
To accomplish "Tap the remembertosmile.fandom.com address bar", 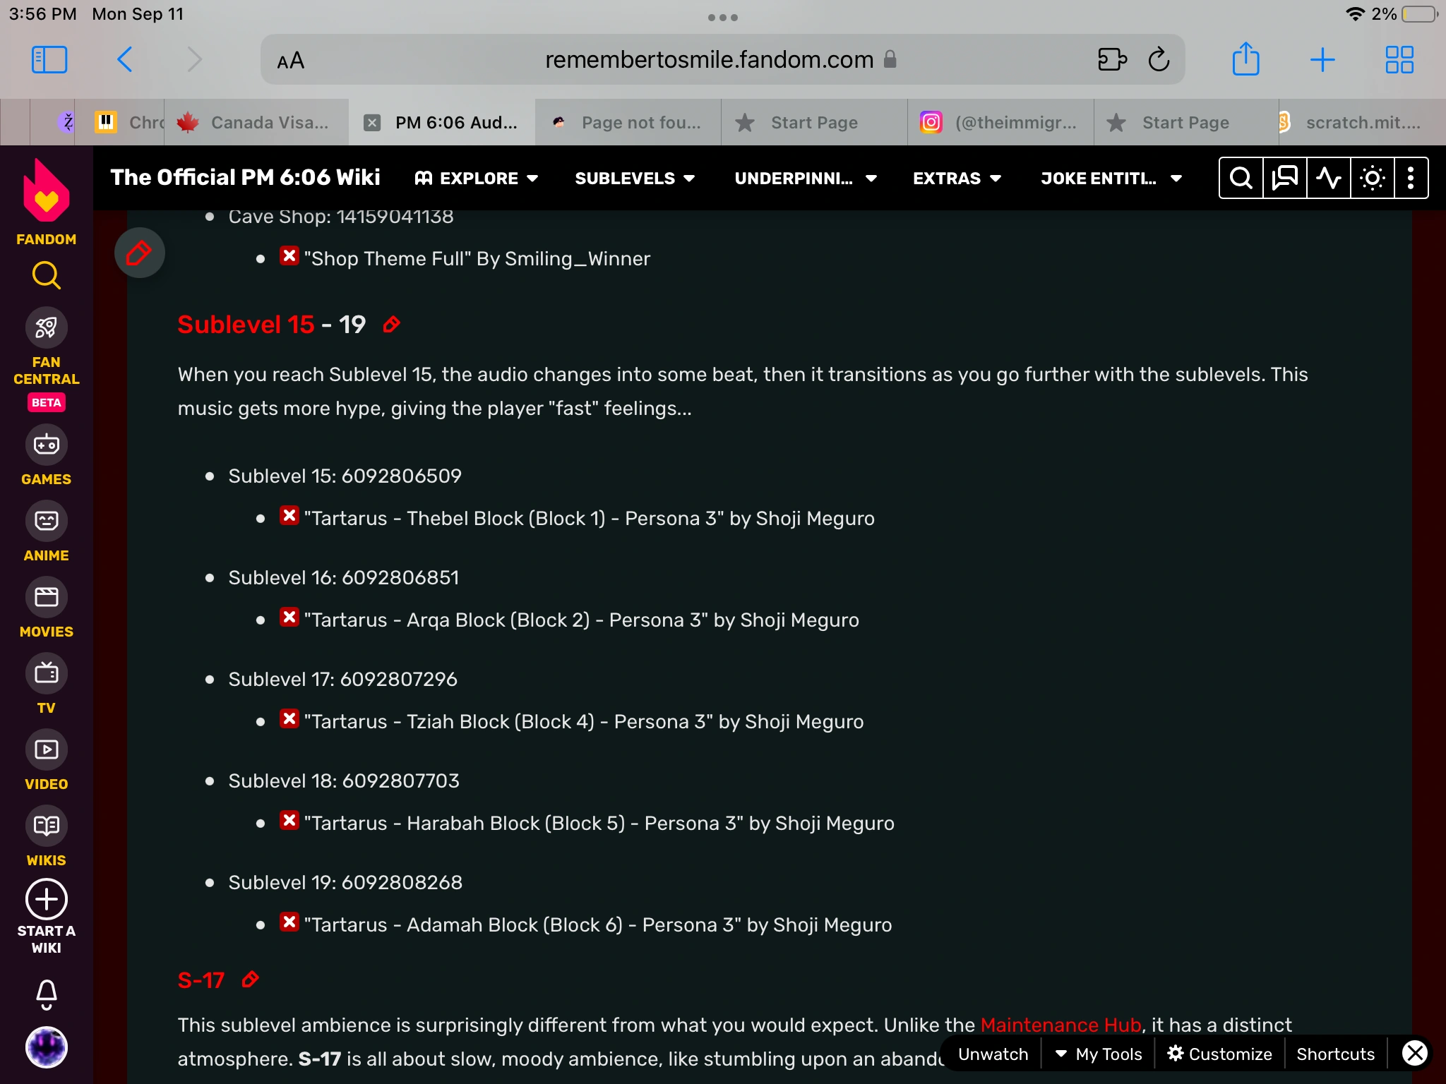I will pos(708,60).
